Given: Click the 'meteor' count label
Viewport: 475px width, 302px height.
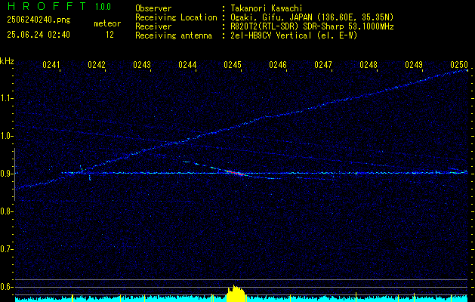Looking at the screenshot, I should [107, 23].
